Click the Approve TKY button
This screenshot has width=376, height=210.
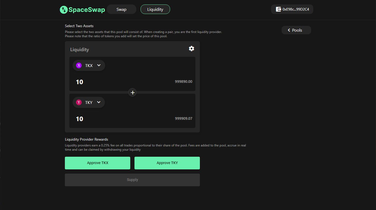click(x=167, y=163)
